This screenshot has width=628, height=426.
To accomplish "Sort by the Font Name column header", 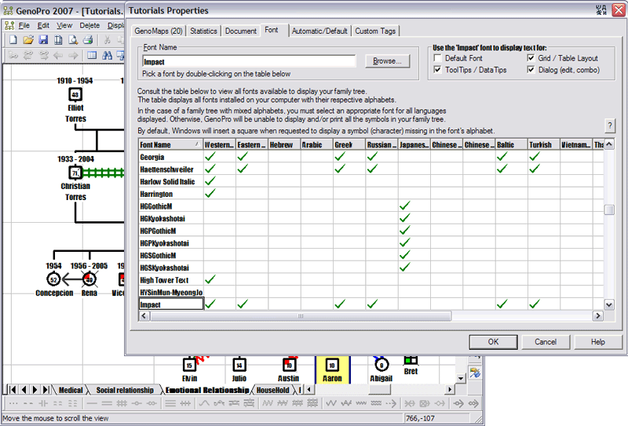I will [x=171, y=144].
